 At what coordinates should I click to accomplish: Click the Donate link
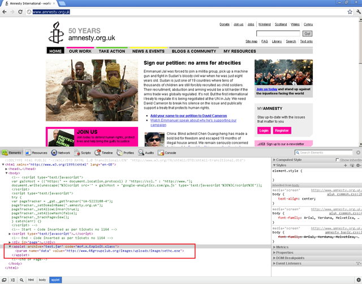[x=225, y=24]
